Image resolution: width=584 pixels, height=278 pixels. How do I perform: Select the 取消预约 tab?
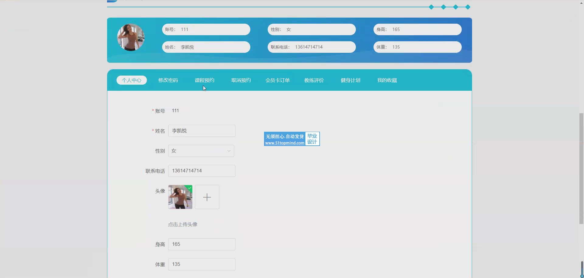(x=241, y=80)
